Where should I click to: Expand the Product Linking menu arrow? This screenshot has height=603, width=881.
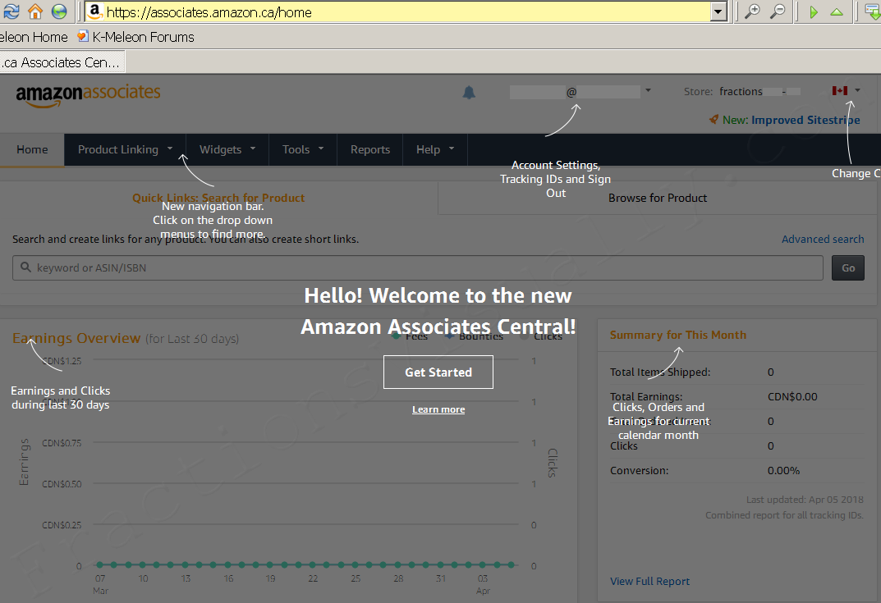[170, 148]
